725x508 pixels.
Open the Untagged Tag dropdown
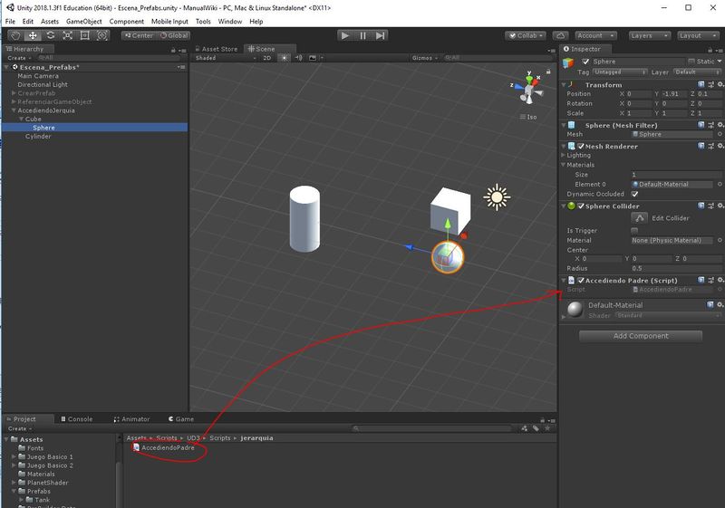[x=620, y=72]
